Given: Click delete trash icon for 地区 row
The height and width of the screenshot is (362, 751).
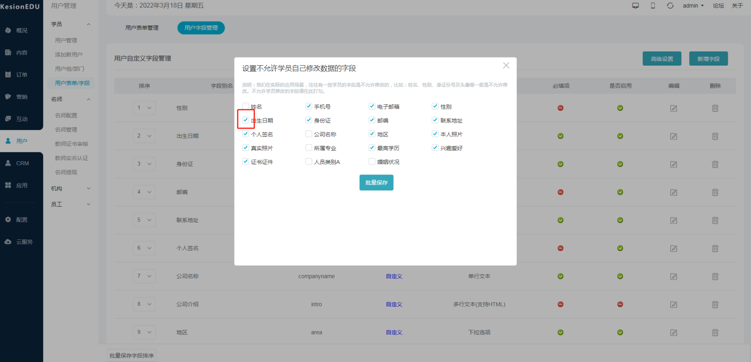Looking at the screenshot, I should [715, 332].
